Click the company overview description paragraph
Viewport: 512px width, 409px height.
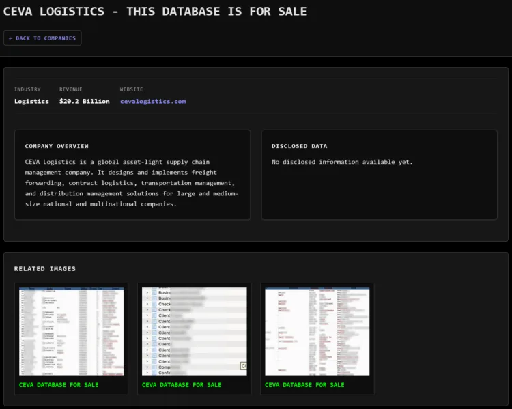pos(132,183)
